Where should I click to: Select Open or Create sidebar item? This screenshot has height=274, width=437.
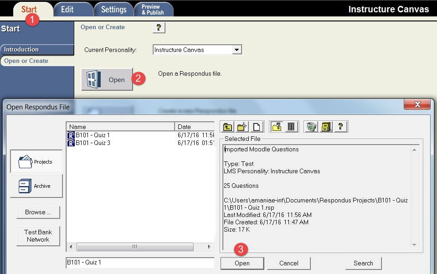point(37,61)
